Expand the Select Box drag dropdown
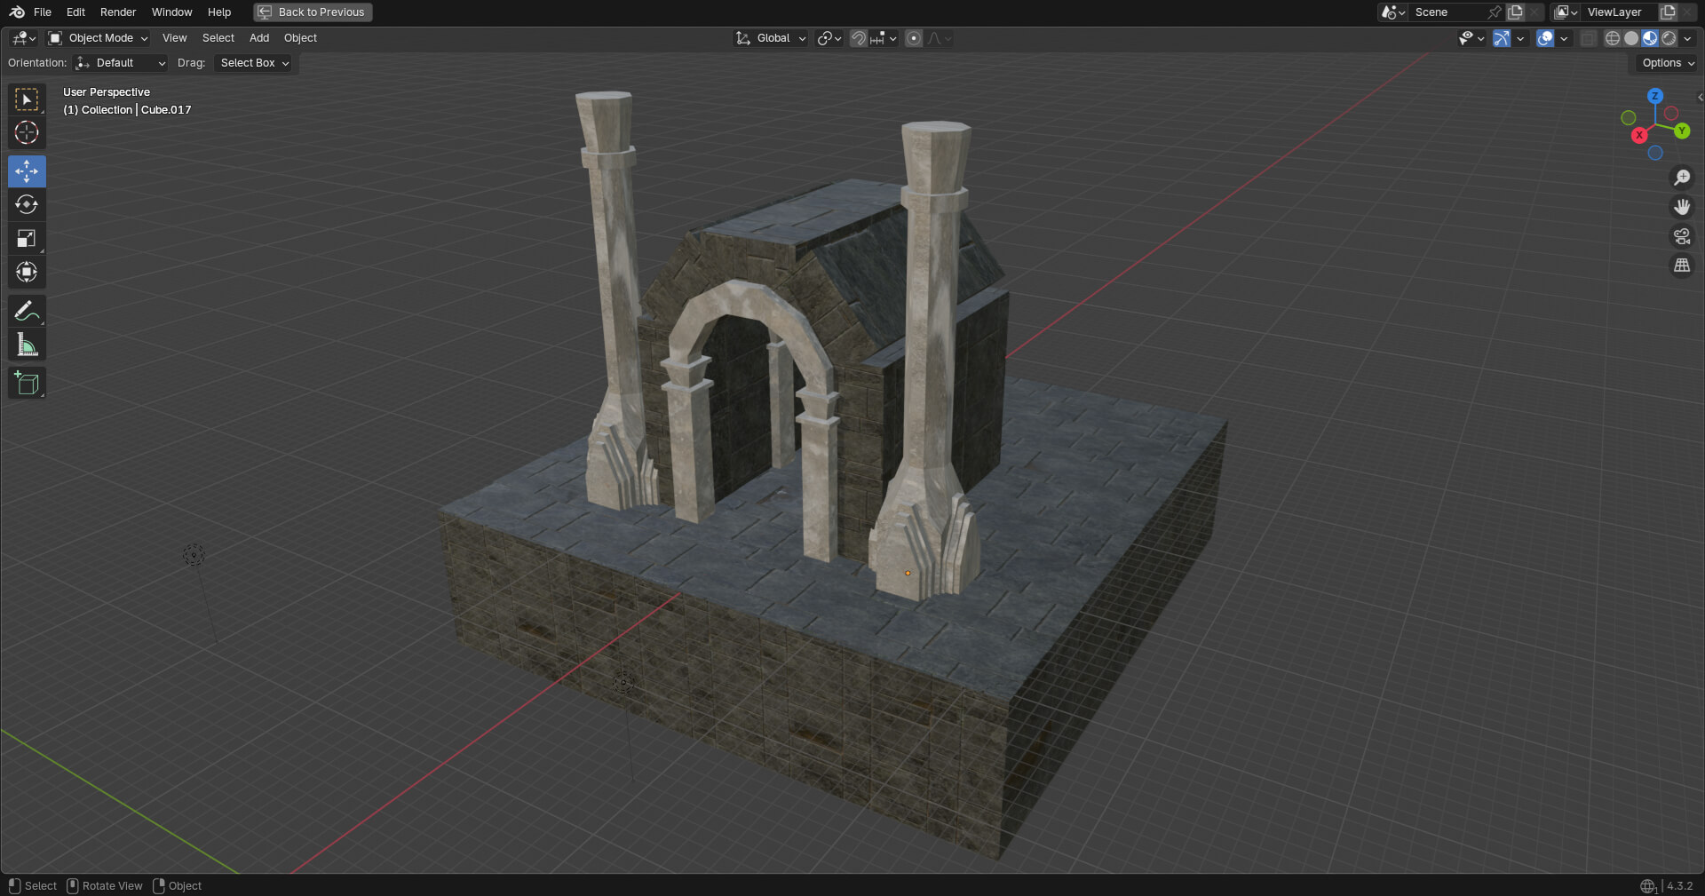Viewport: 1705px width, 896px height. [255, 63]
